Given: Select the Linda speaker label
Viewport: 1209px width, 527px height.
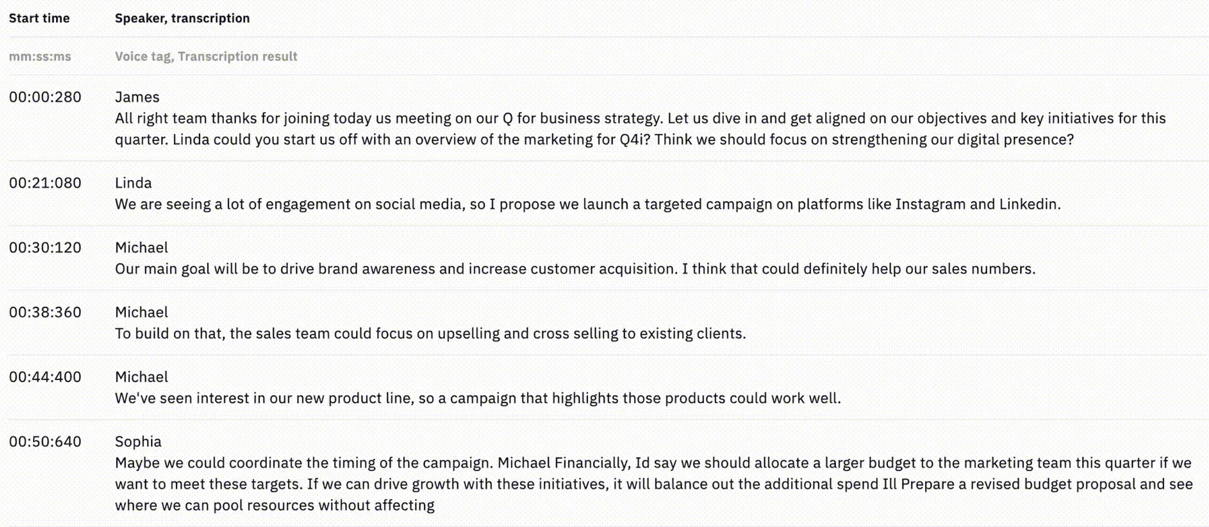Looking at the screenshot, I should point(133,183).
